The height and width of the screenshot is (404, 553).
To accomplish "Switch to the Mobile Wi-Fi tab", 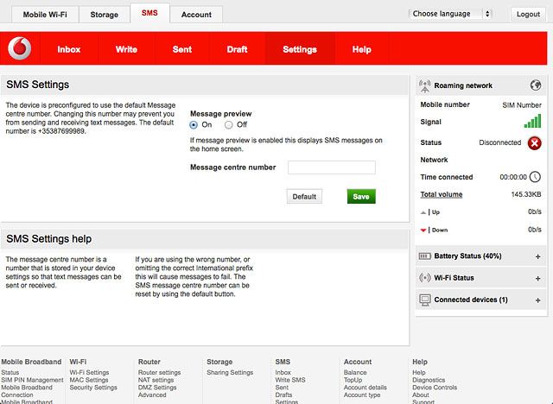I will [x=45, y=15].
